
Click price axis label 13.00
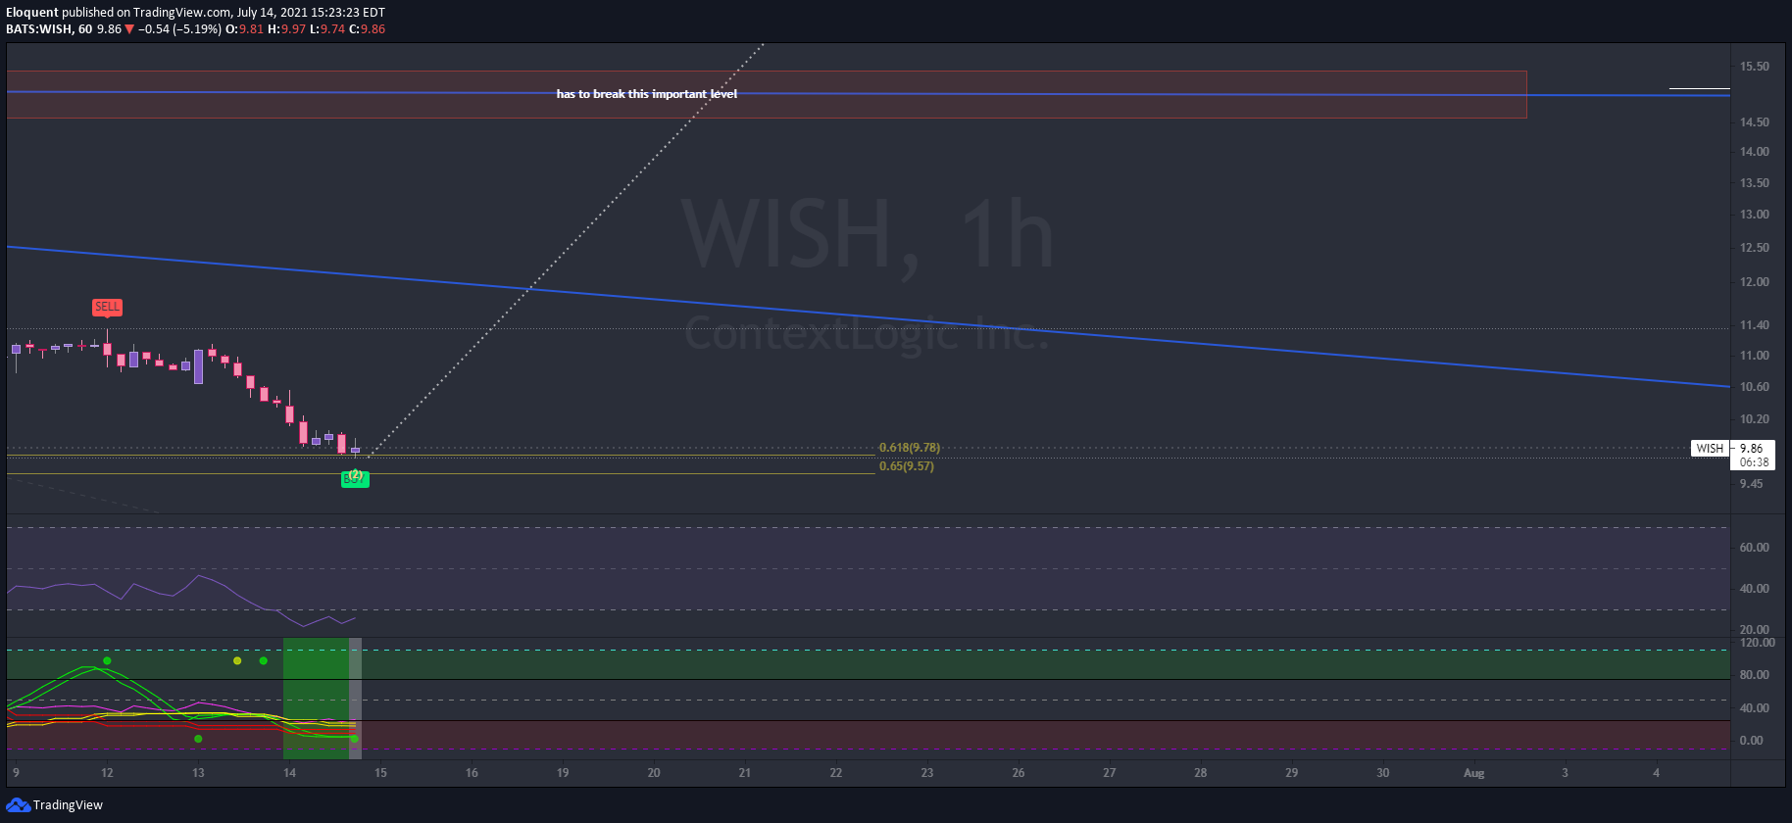point(1755,215)
